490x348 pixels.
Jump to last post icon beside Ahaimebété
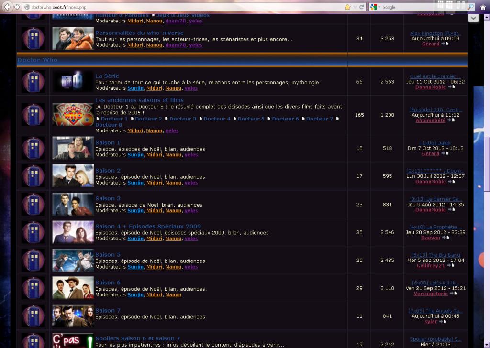(x=451, y=120)
